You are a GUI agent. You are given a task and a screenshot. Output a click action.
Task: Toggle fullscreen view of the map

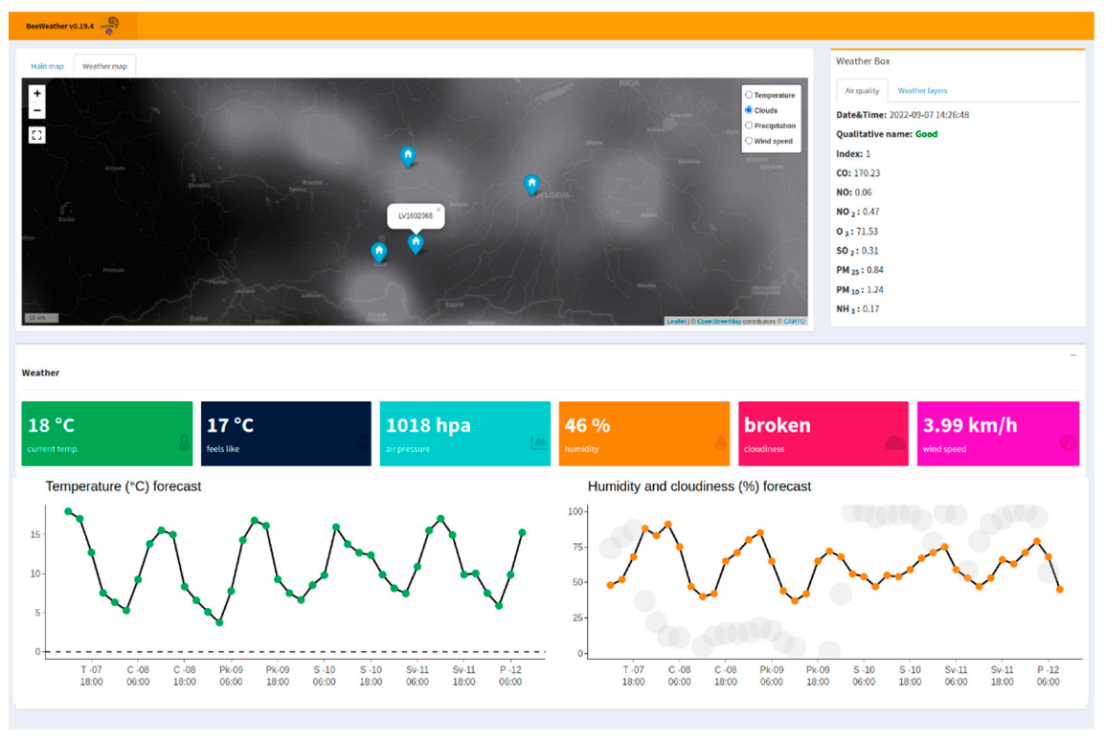[x=36, y=135]
